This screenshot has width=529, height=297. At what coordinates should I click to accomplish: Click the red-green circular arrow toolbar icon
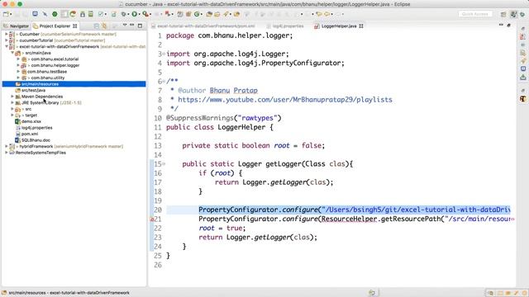pyautogui.click(x=73, y=14)
